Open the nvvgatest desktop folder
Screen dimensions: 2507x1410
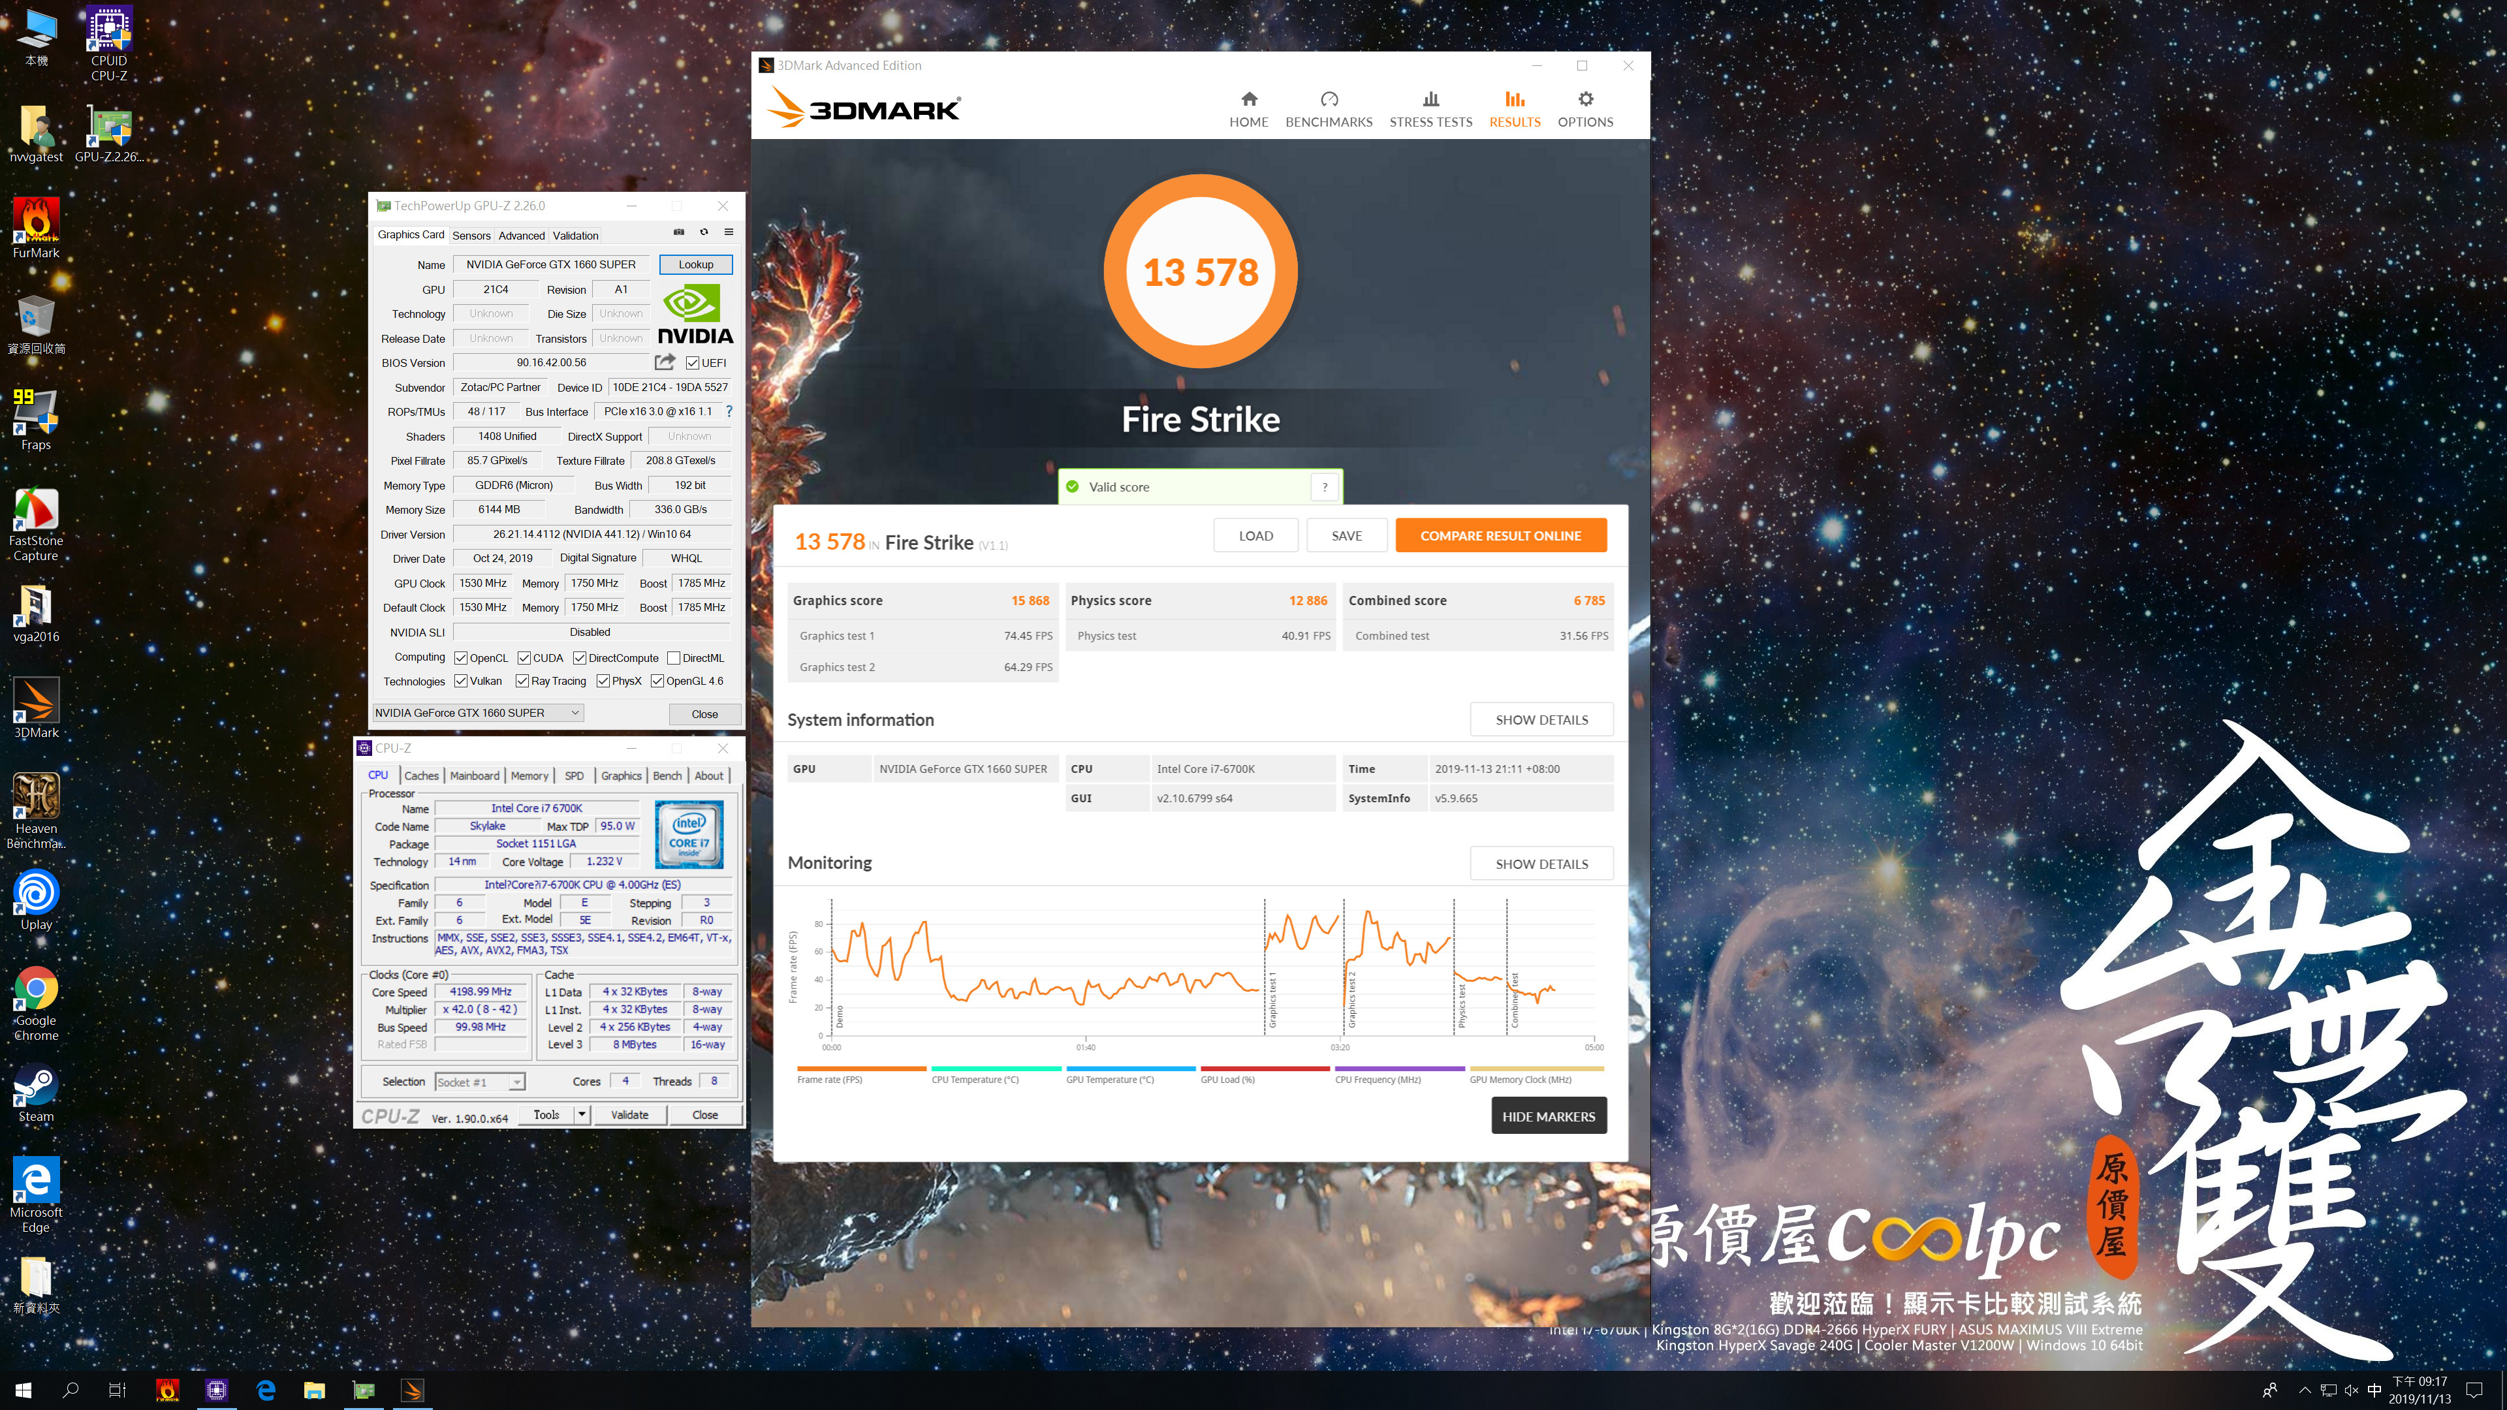[x=36, y=133]
